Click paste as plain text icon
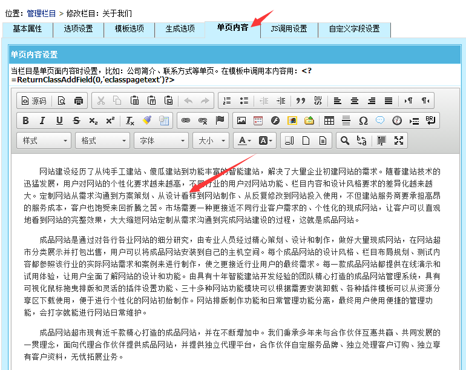 (151, 101)
